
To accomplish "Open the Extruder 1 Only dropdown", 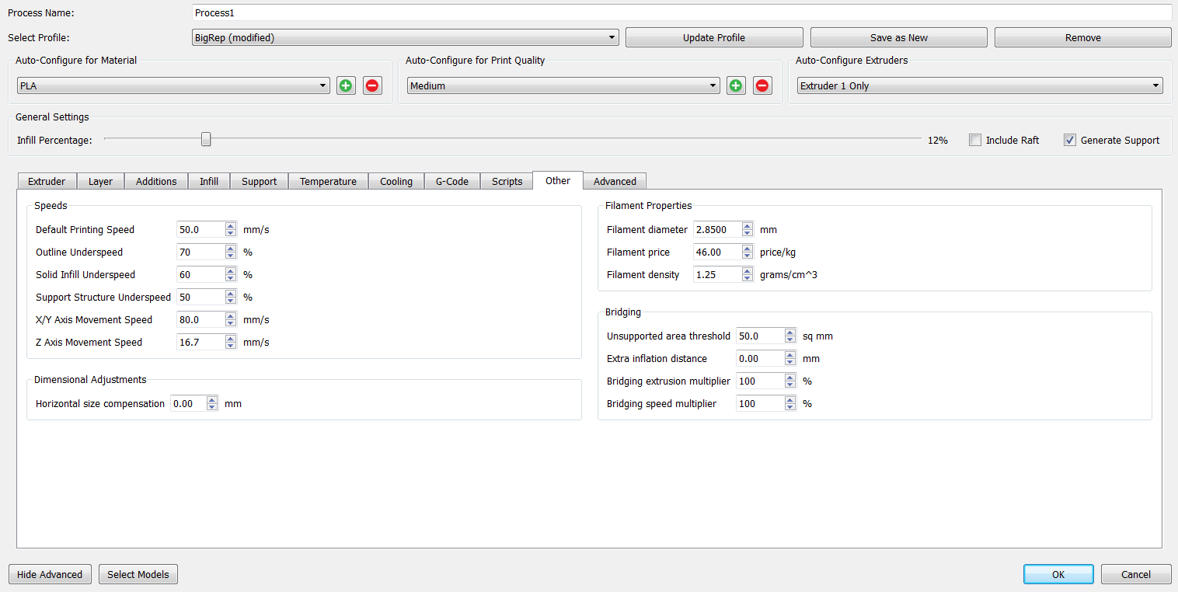I will (x=980, y=85).
